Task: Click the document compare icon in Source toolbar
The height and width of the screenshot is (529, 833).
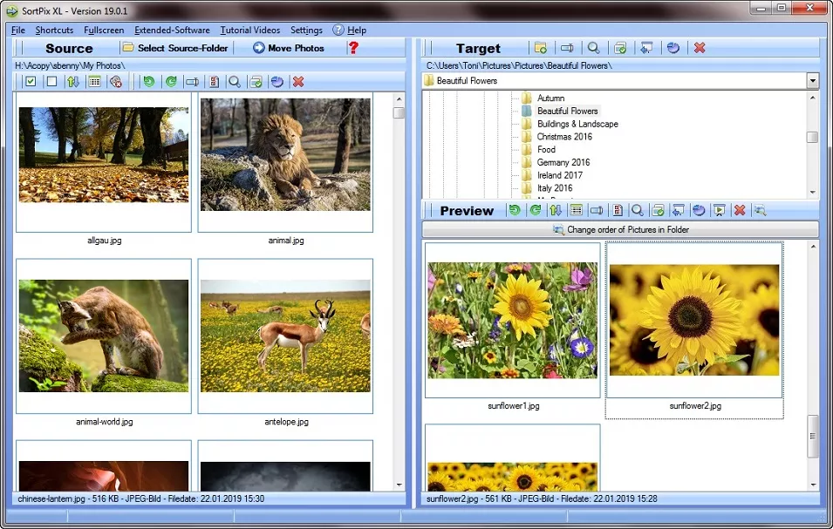Action: [214, 81]
